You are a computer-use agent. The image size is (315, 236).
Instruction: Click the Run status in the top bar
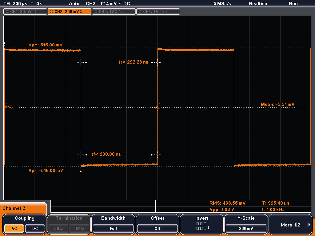click(x=293, y=4)
